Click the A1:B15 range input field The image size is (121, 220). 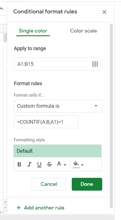click(58, 64)
